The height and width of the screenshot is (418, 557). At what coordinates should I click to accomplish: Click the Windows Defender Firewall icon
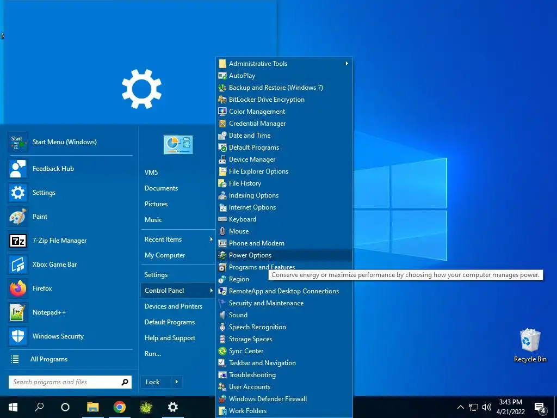222,399
